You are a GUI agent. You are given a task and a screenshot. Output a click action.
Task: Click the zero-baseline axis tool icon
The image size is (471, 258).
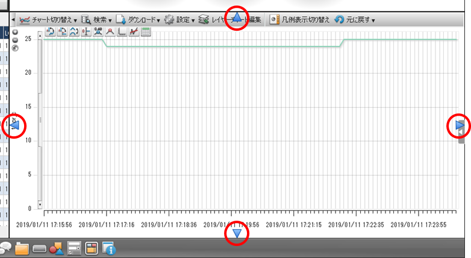(x=86, y=31)
